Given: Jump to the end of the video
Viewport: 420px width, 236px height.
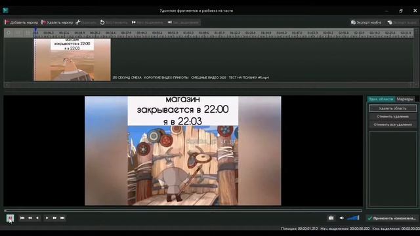Looking at the screenshot, I should (x=62, y=218).
